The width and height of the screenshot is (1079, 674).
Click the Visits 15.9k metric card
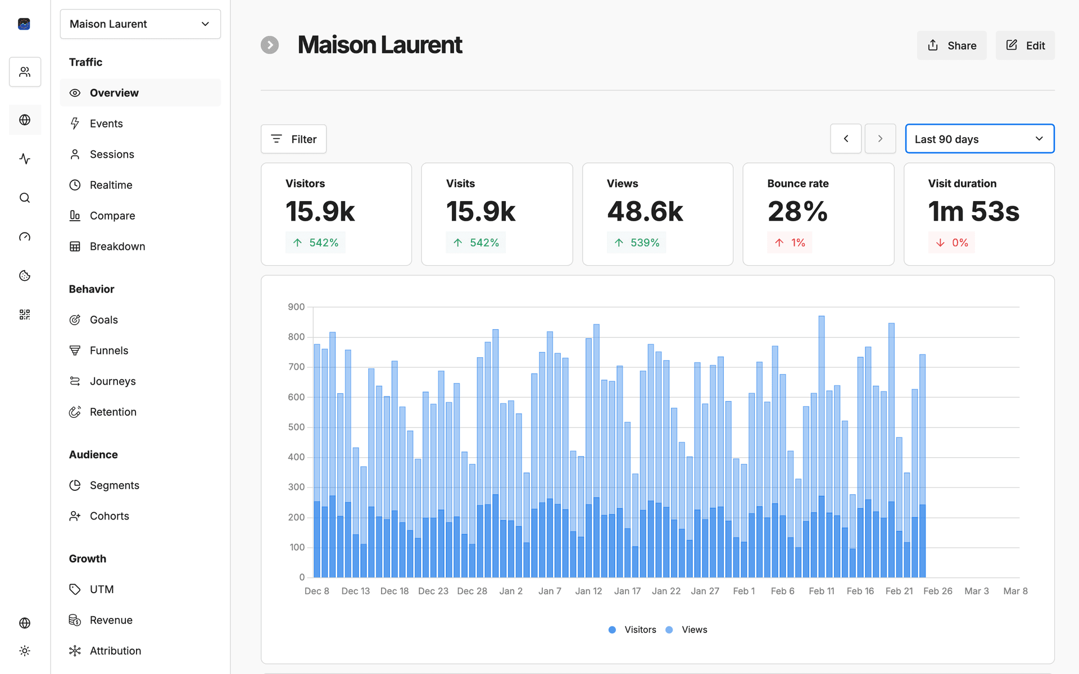(x=497, y=214)
